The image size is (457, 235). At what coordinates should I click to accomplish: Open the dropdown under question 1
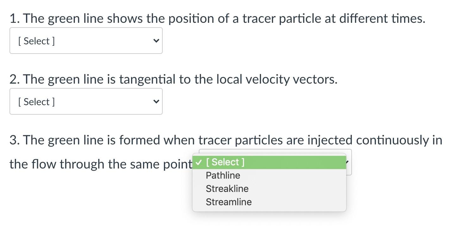(x=85, y=41)
